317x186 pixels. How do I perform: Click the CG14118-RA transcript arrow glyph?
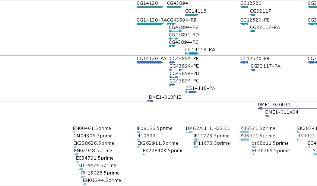(x=192, y=53)
